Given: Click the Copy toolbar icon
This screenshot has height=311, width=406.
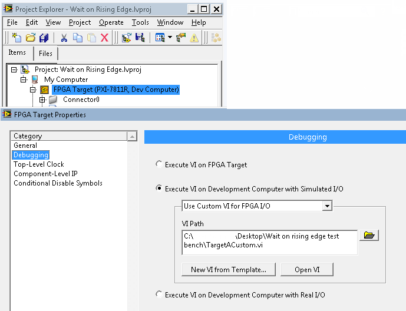Looking at the screenshot, I should click(x=77, y=38).
